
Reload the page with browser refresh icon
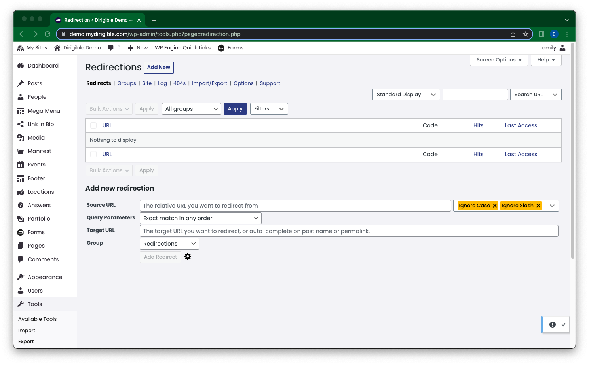click(x=47, y=34)
